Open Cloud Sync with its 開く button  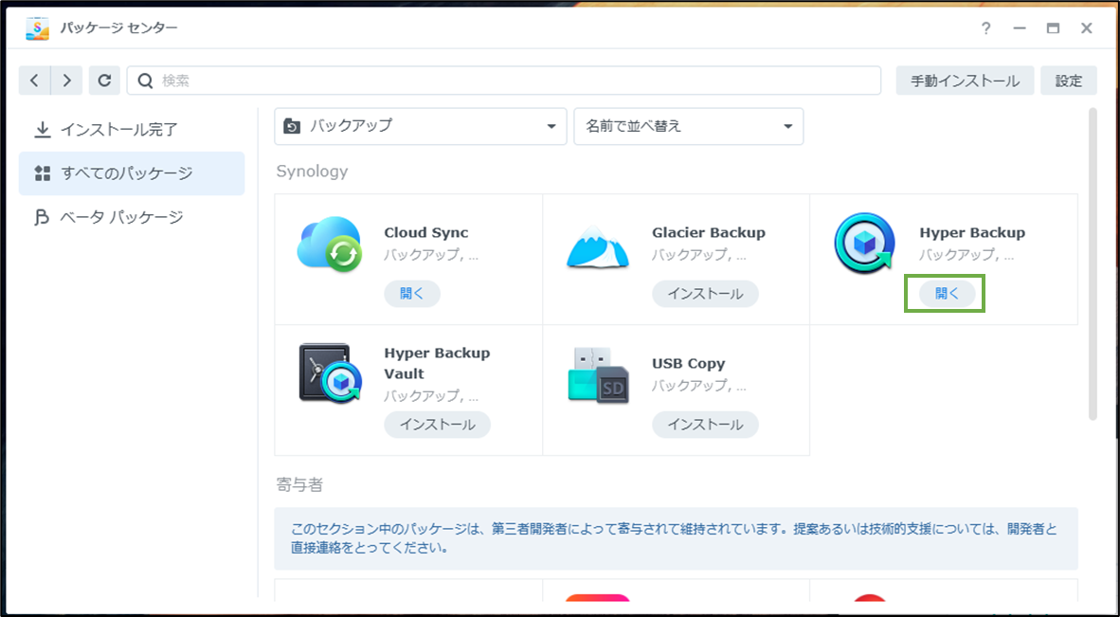tap(412, 294)
